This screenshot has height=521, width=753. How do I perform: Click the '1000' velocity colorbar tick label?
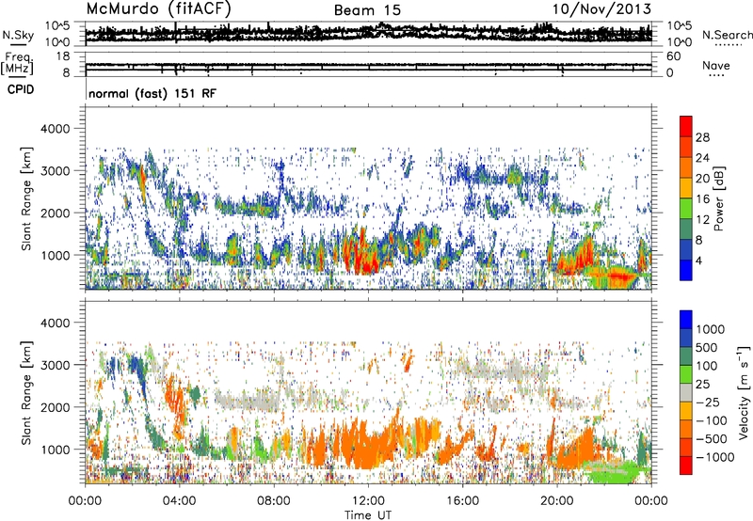pos(710,329)
